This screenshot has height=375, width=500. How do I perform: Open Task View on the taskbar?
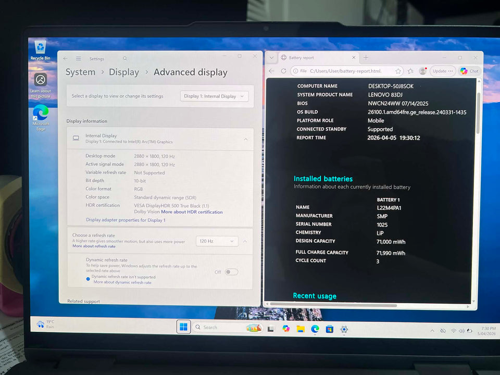pos(271,329)
